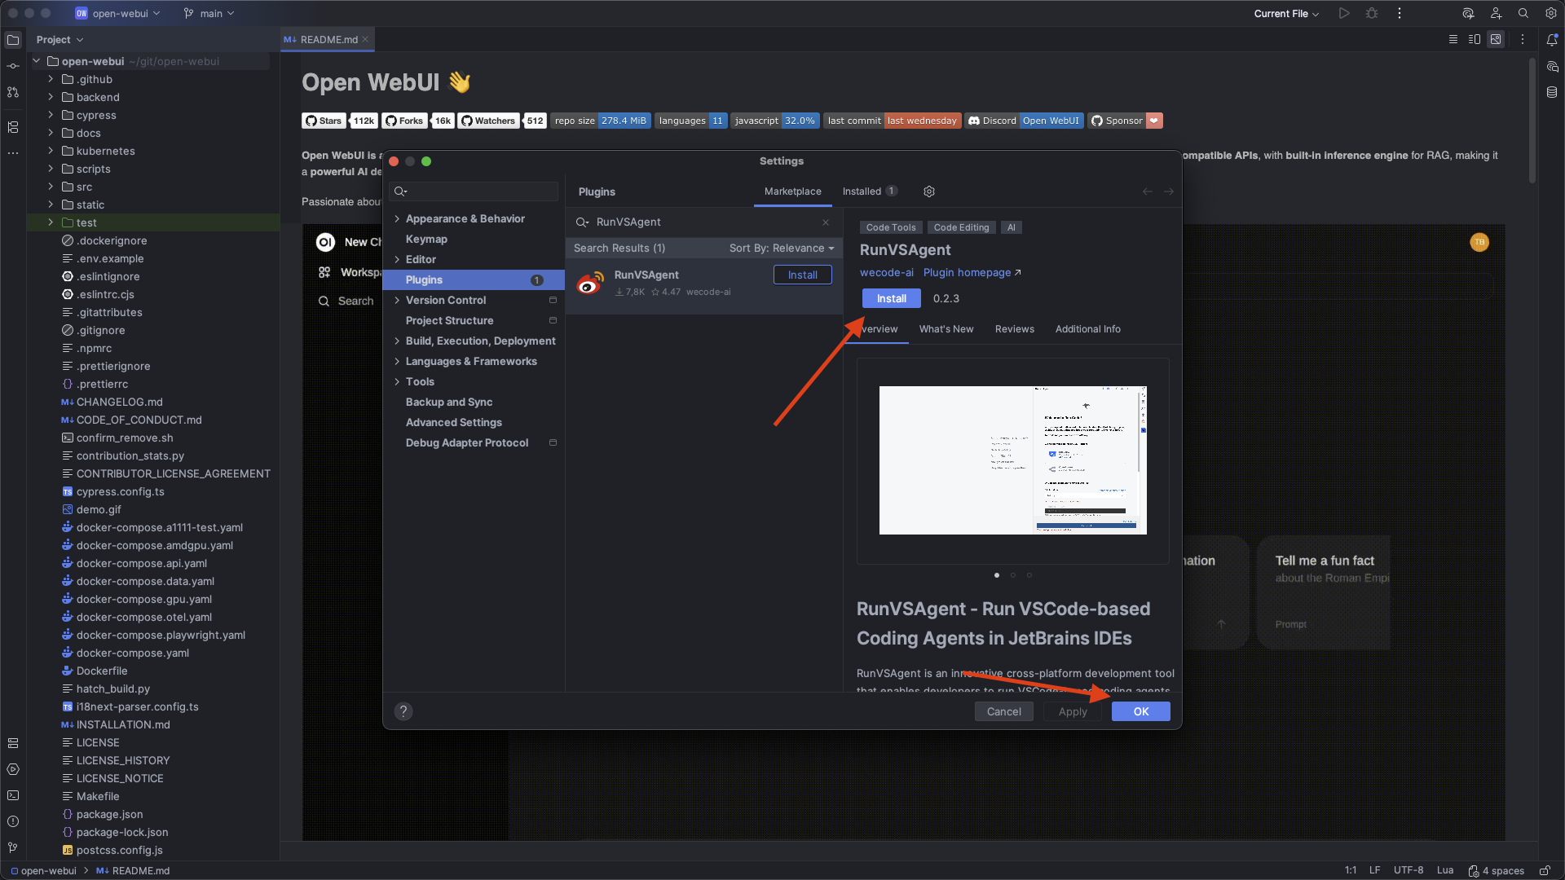Open Settings dialog help
Screen dimensions: 1565x880
click(x=403, y=711)
